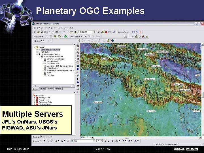The height and width of the screenshot is (153, 204).
Task: Click the Add Data plus icon
Action: pos(75,32)
